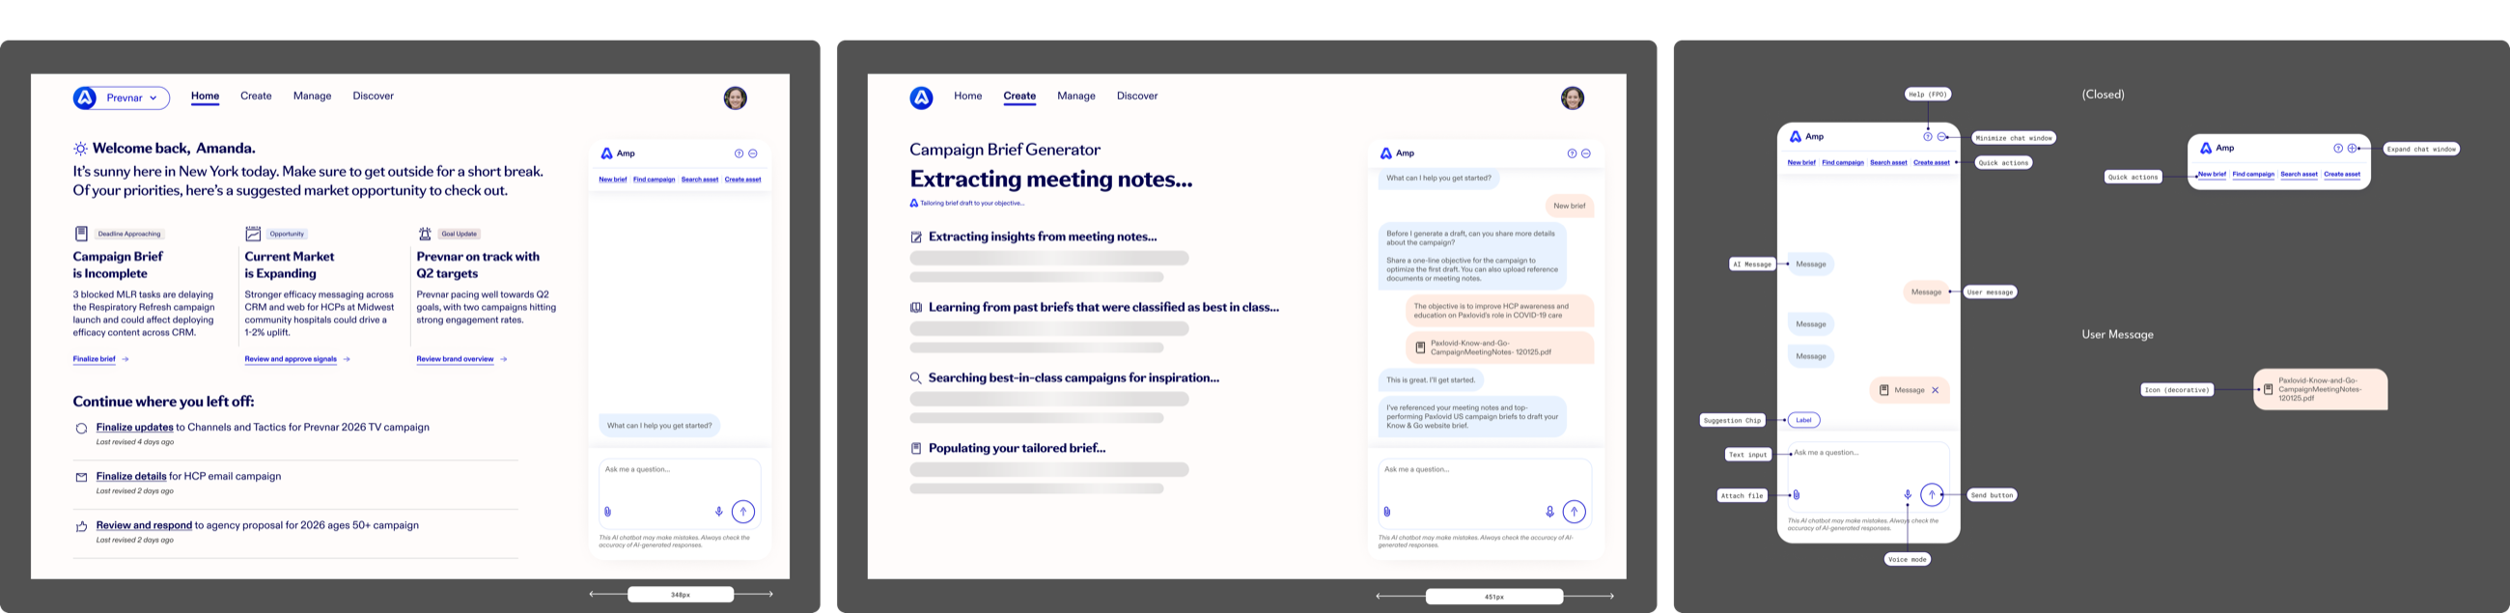Follow the Review and approve signals link

click(291, 359)
